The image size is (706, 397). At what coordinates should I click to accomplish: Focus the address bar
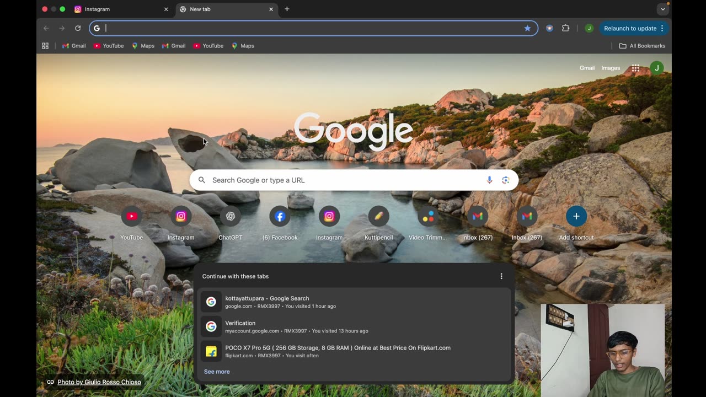[313, 28]
